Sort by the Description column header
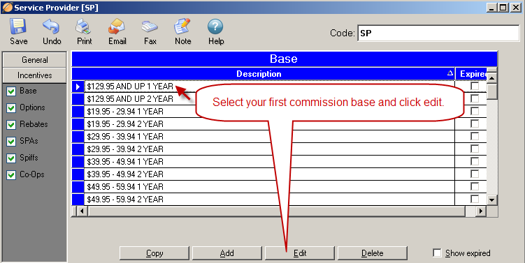 264,74
